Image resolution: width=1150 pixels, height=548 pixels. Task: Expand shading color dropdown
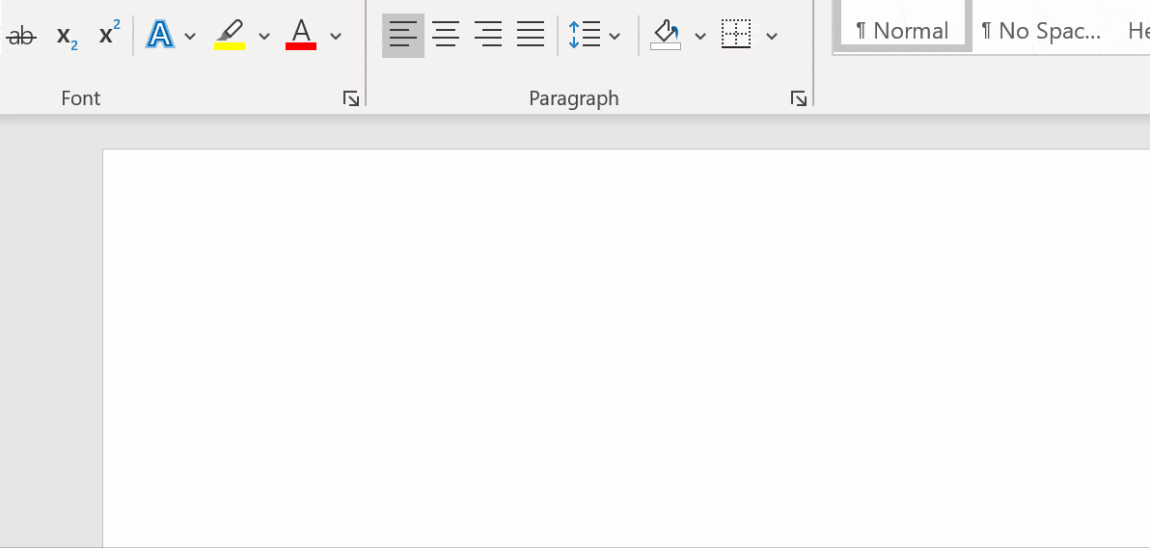point(700,37)
